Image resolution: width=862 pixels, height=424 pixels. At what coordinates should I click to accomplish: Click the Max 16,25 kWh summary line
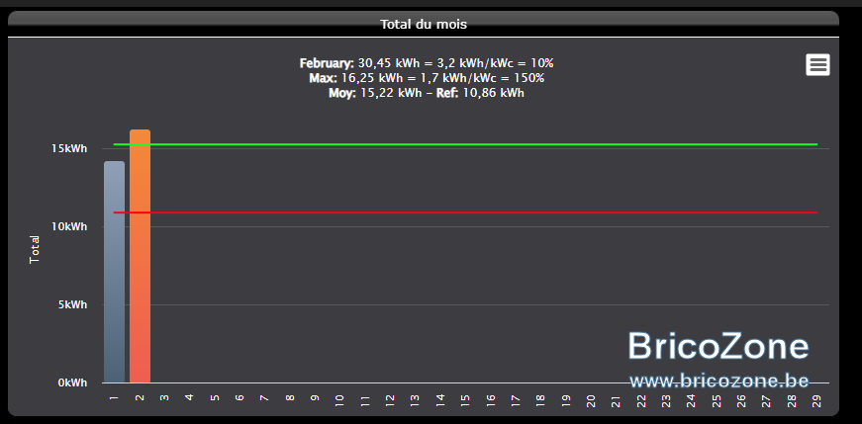(427, 78)
